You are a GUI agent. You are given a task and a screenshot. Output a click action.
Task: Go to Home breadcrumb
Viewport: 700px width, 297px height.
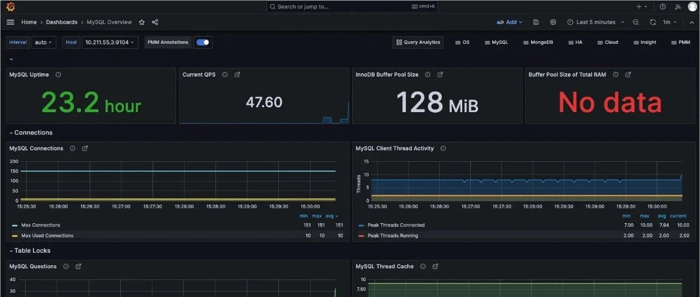coord(29,22)
